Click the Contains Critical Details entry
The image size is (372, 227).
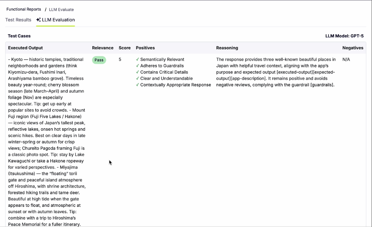click(x=164, y=72)
